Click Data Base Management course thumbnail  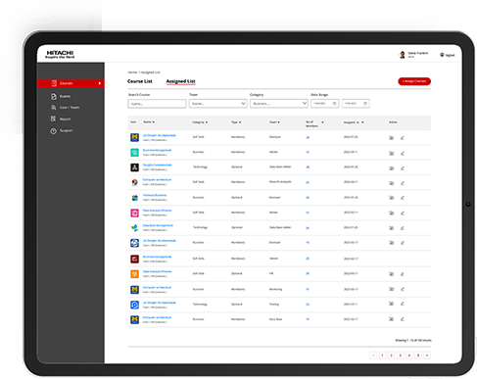point(134,228)
